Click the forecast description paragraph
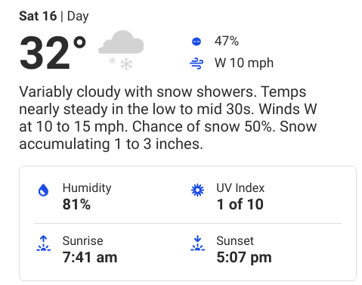The height and width of the screenshot is (285, 362). coord(168,118)
